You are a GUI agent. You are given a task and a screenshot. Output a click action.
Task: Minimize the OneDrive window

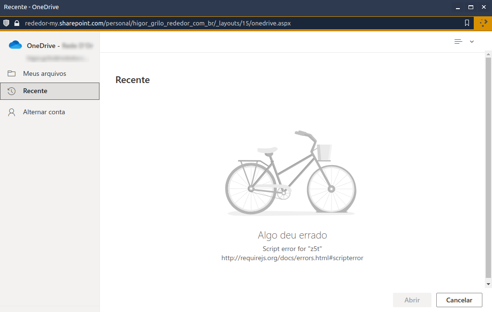click(x=458, y=7)
